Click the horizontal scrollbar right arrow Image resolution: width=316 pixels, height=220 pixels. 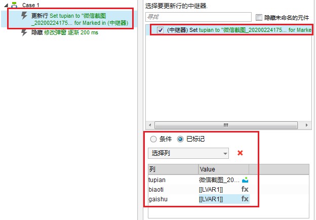pos(306,125)
